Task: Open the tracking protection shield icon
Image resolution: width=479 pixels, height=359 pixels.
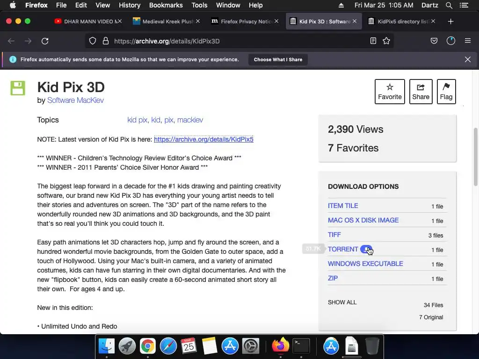Action: coord(93,41)
